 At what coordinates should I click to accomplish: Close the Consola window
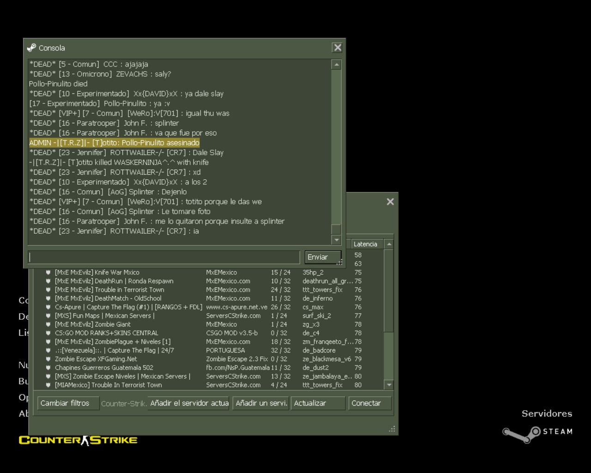(338, 48)
